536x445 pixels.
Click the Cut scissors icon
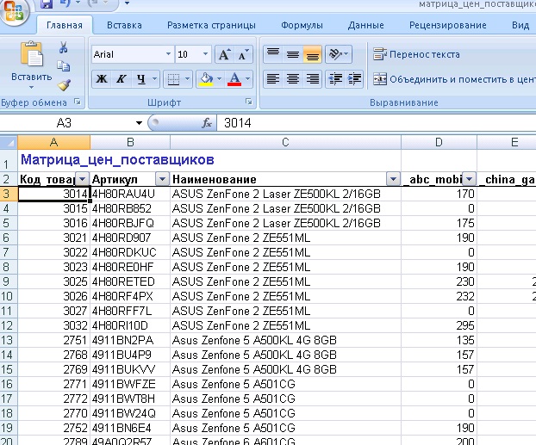click(x=63, y=47)
